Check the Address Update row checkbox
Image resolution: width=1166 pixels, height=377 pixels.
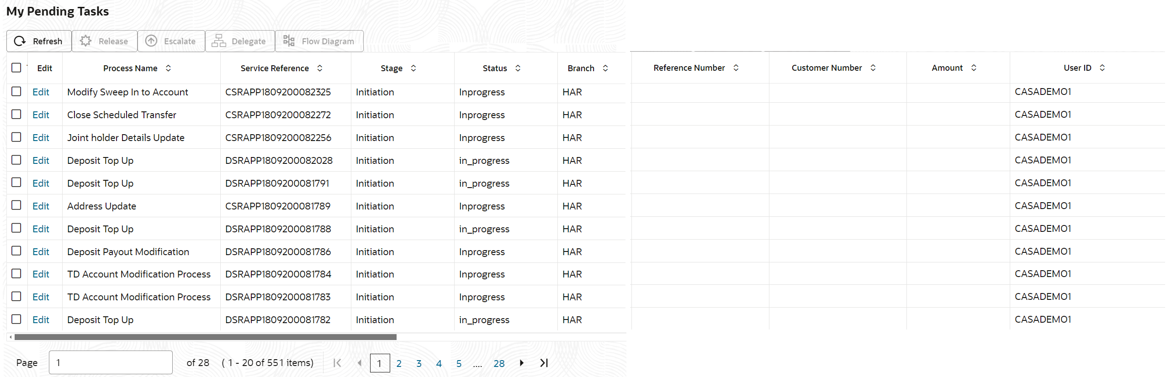(16, 205)
